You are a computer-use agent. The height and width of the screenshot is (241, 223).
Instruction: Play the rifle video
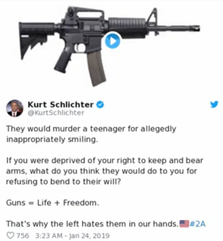[x=113, y=41]
